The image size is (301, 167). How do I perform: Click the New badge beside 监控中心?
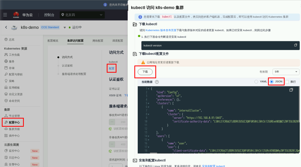35,151
